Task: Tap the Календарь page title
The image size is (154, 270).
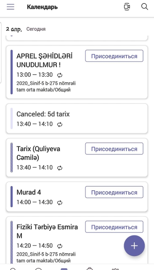Action: click(x=42, y=7)
